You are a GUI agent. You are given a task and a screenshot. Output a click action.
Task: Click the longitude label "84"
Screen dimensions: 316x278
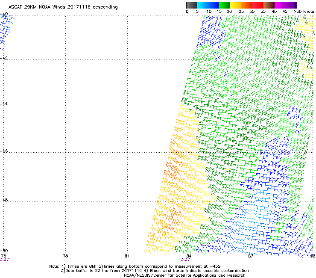(x=189, y=256)
